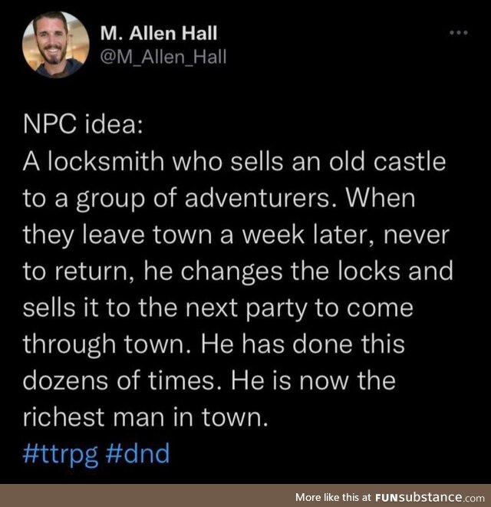Click M. Allen Hall's profile picture
This screenshot has width=491, height=507.
tap(54, 44)
